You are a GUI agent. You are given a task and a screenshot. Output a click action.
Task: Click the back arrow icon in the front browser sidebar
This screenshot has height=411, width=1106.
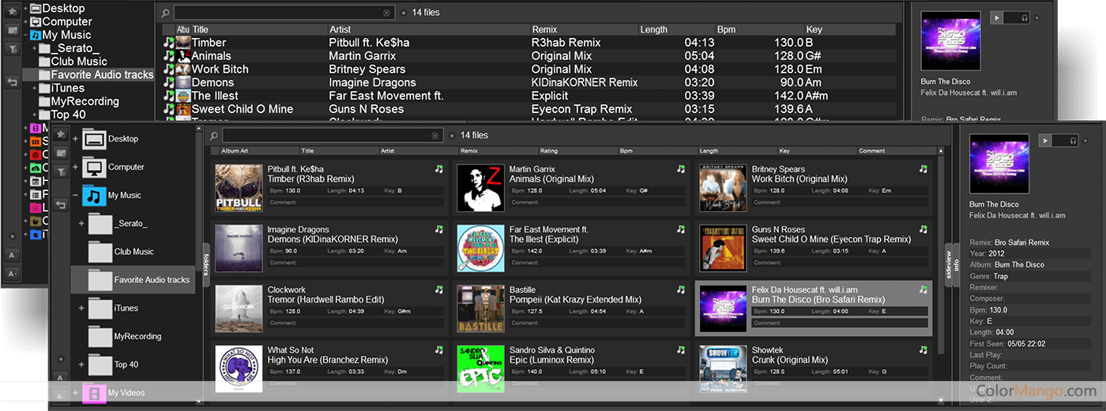(x=61, y=205)
